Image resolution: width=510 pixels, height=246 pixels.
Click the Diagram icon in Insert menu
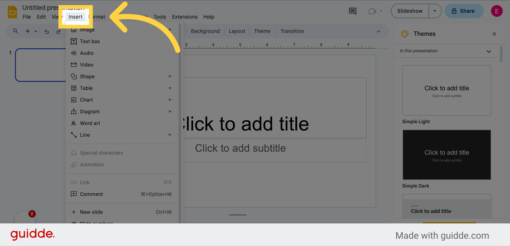(x=74, y=111)
